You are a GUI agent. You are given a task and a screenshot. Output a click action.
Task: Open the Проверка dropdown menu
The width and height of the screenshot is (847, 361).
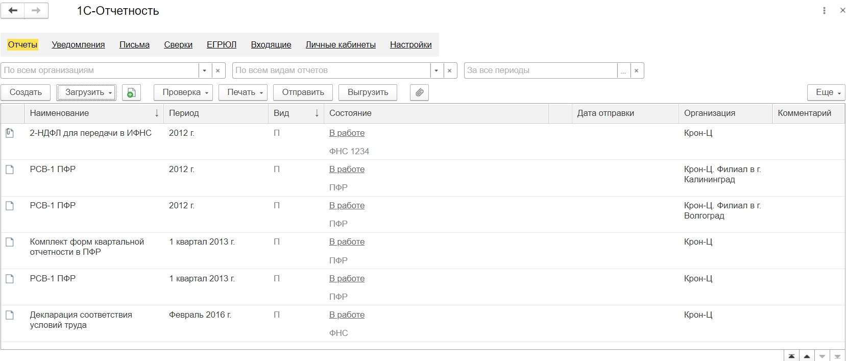click(186, 92)
